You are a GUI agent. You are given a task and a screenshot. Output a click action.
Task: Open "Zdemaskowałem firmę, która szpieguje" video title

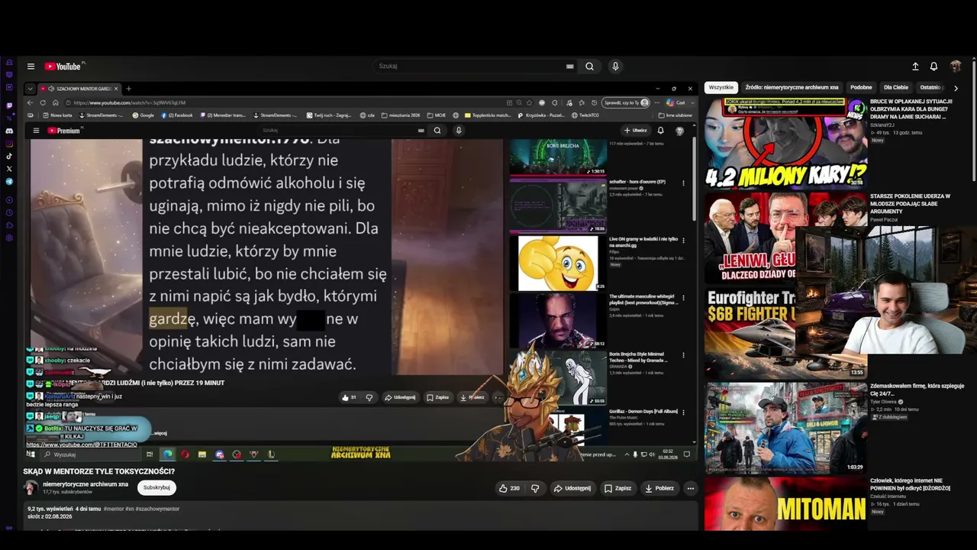pyautogui.click(x=917, y=390)
